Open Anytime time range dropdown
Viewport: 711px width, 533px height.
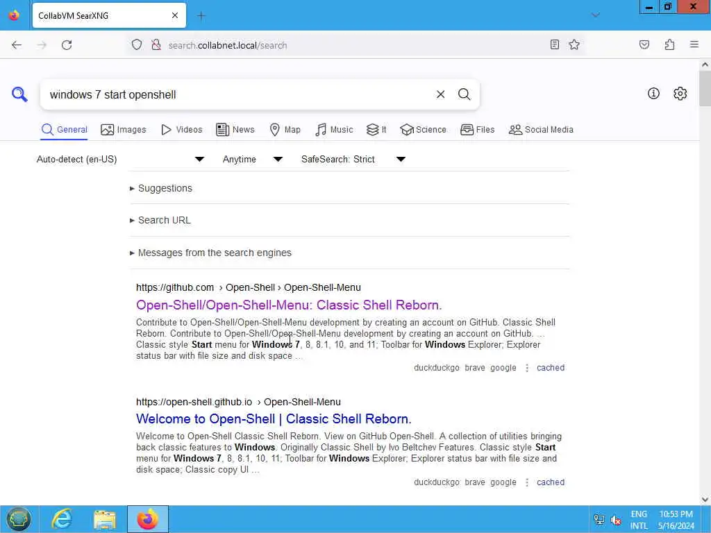253,159
